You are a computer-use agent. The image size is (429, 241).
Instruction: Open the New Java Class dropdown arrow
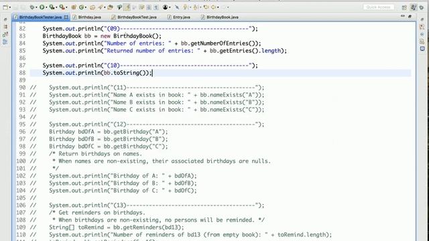(x=86, y=7)
